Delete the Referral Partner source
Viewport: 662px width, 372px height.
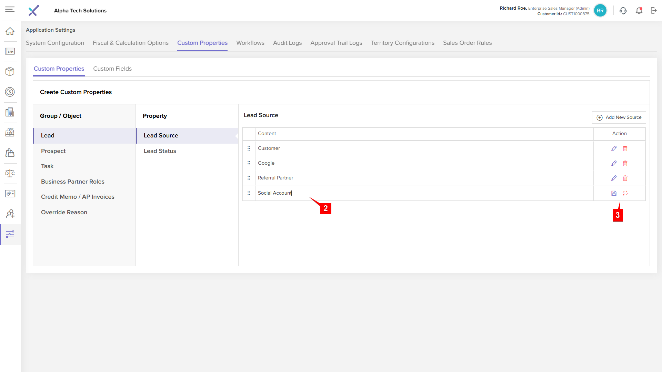click(x=625, y=178)
